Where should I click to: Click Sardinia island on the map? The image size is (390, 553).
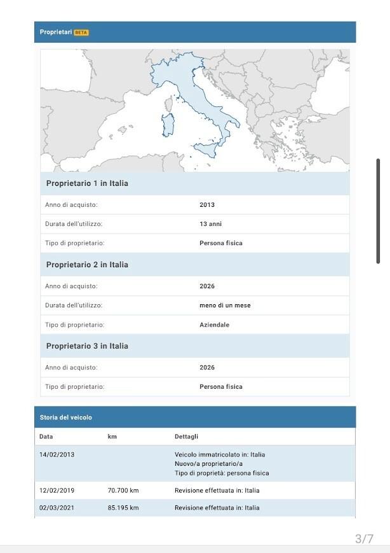point(168,125)
